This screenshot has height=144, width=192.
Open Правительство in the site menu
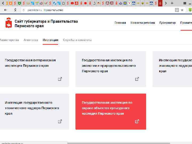click(186, 23)
